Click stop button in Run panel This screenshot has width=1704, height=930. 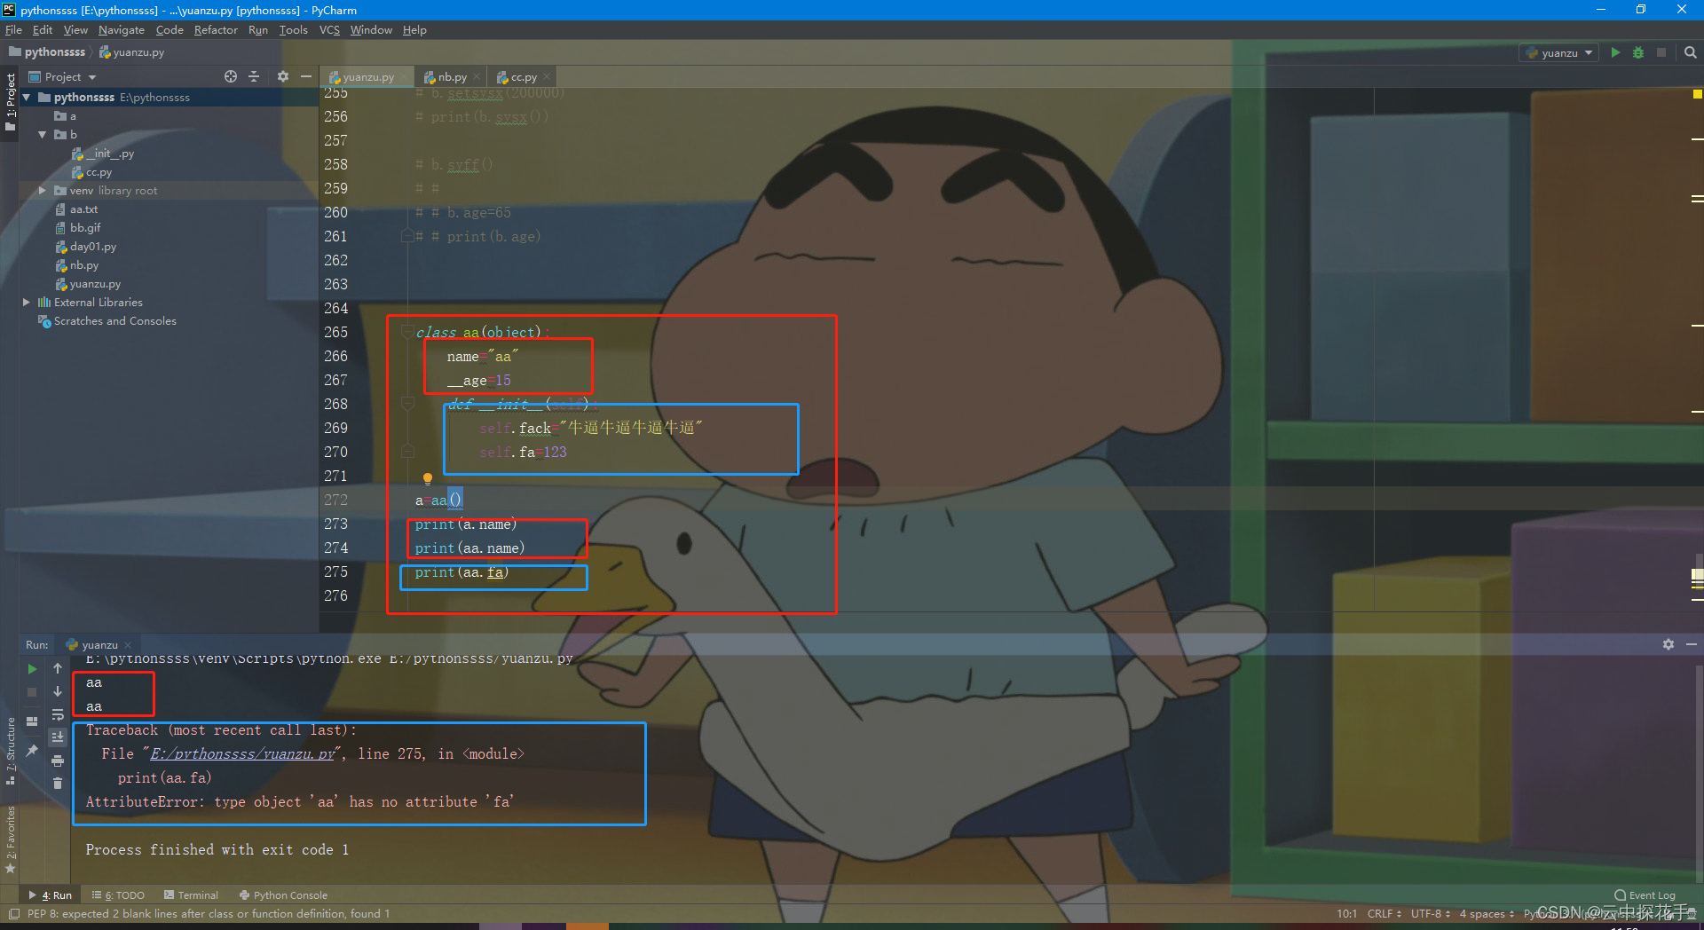point(32,692)
